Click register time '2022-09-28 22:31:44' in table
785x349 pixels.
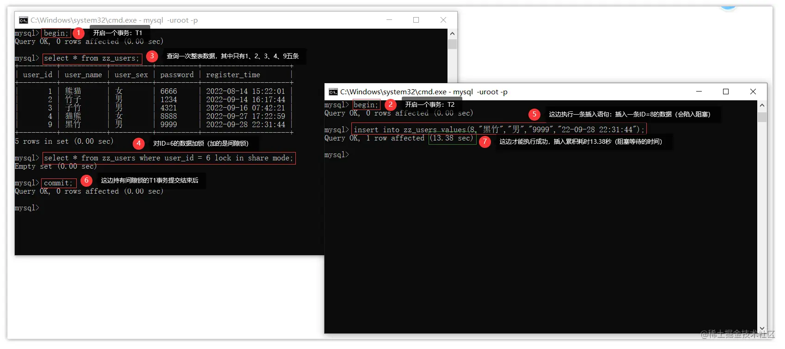tap(245, 125)
